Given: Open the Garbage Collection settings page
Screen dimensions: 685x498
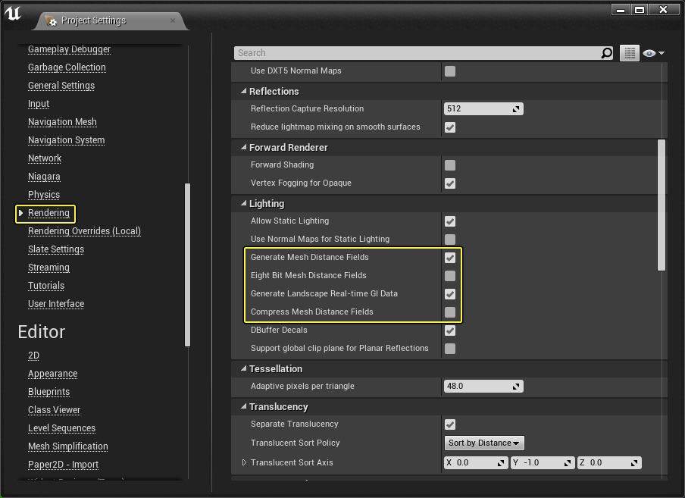Looking at the screenshot, I should click(x=66, y=67).
